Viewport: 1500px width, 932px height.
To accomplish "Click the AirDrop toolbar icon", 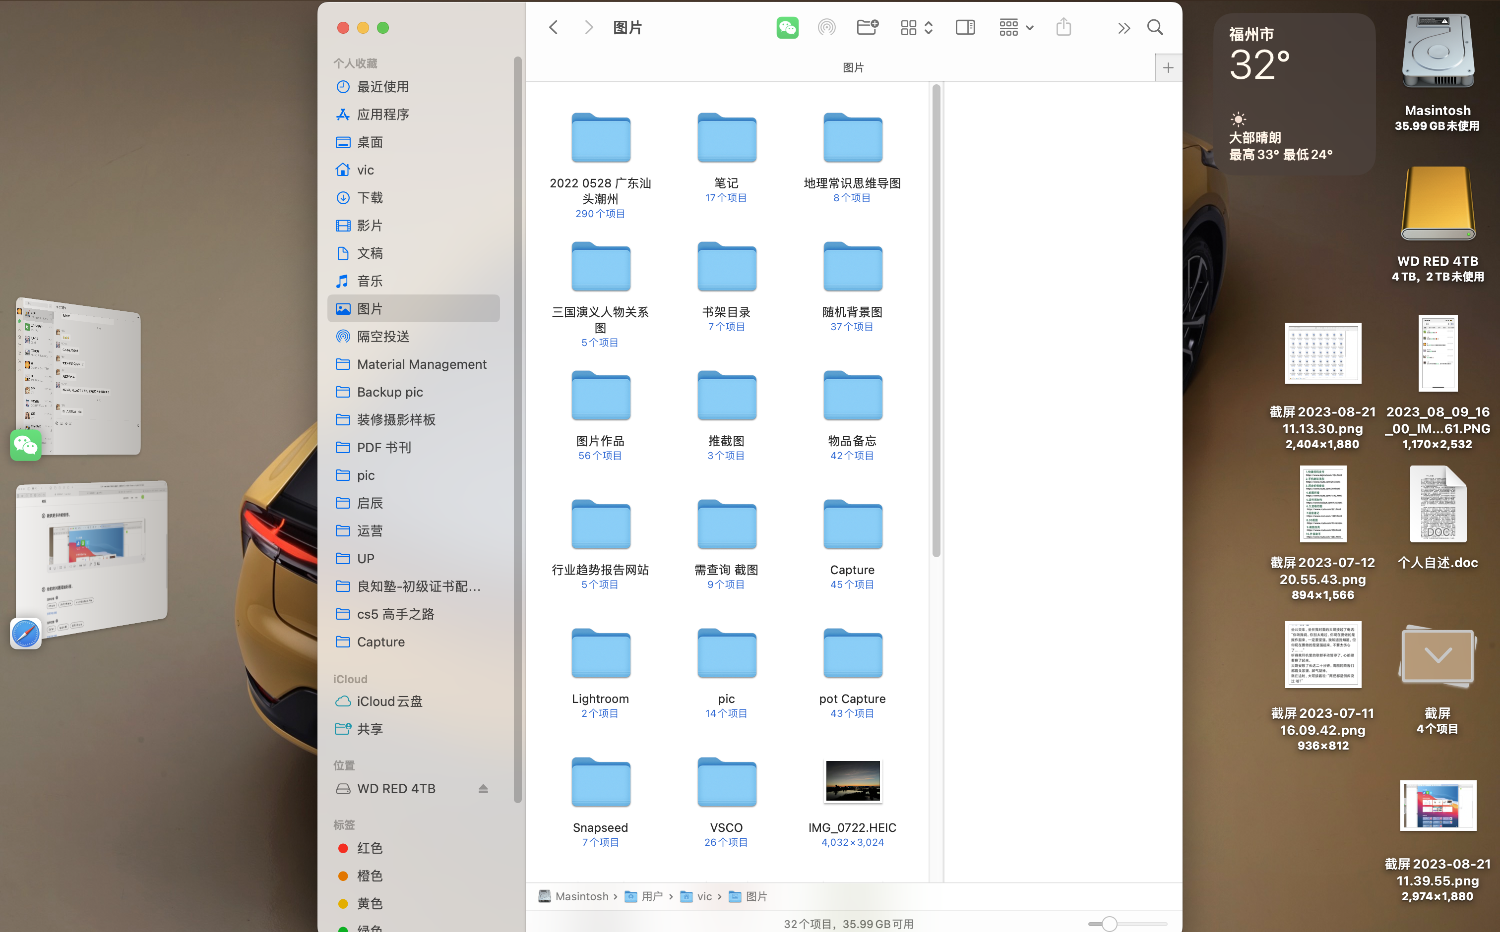I will coord(826,28).
